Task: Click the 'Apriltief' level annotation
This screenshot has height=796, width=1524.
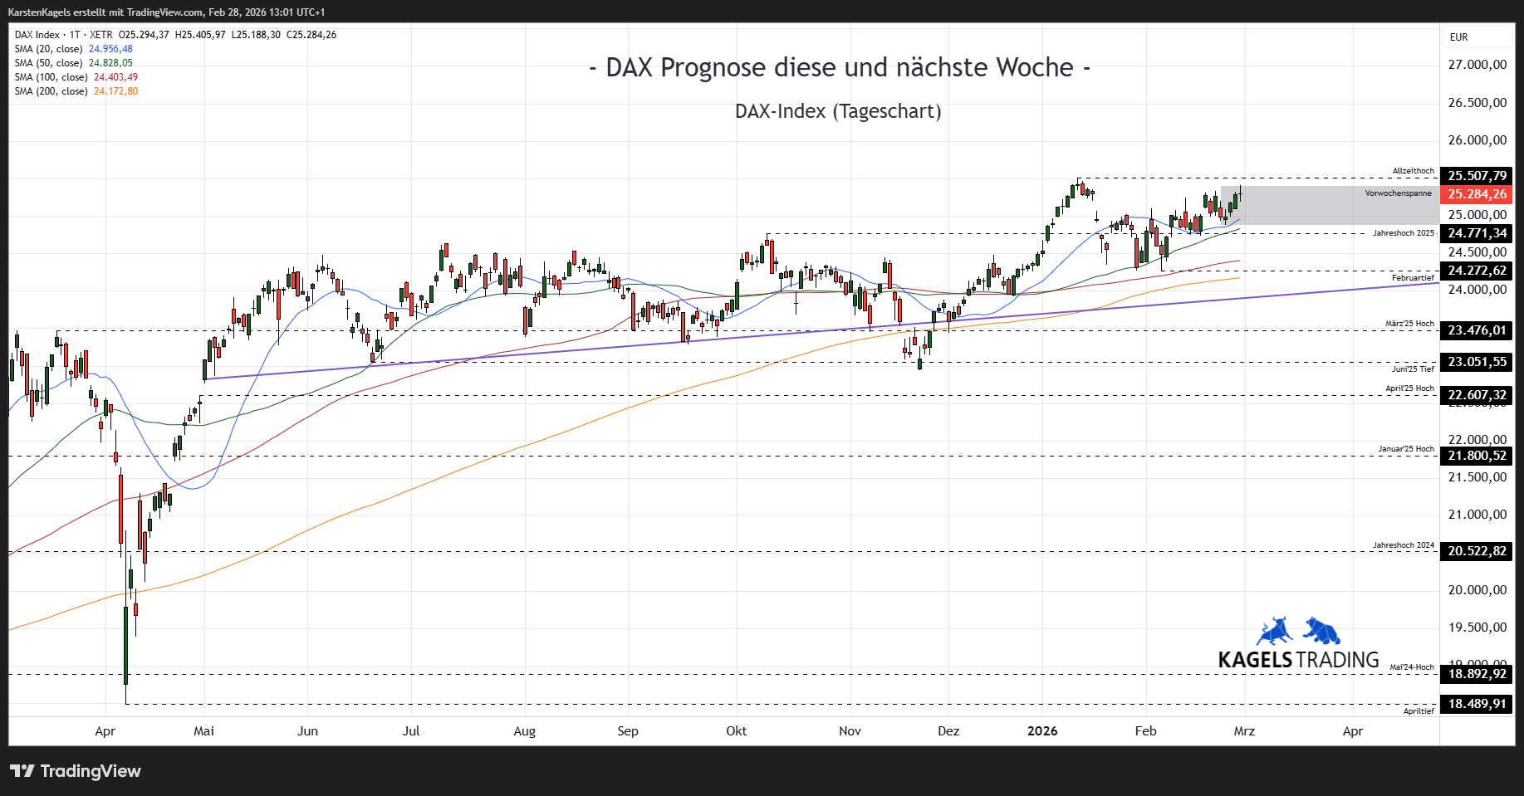Action: pos(1419,711)
